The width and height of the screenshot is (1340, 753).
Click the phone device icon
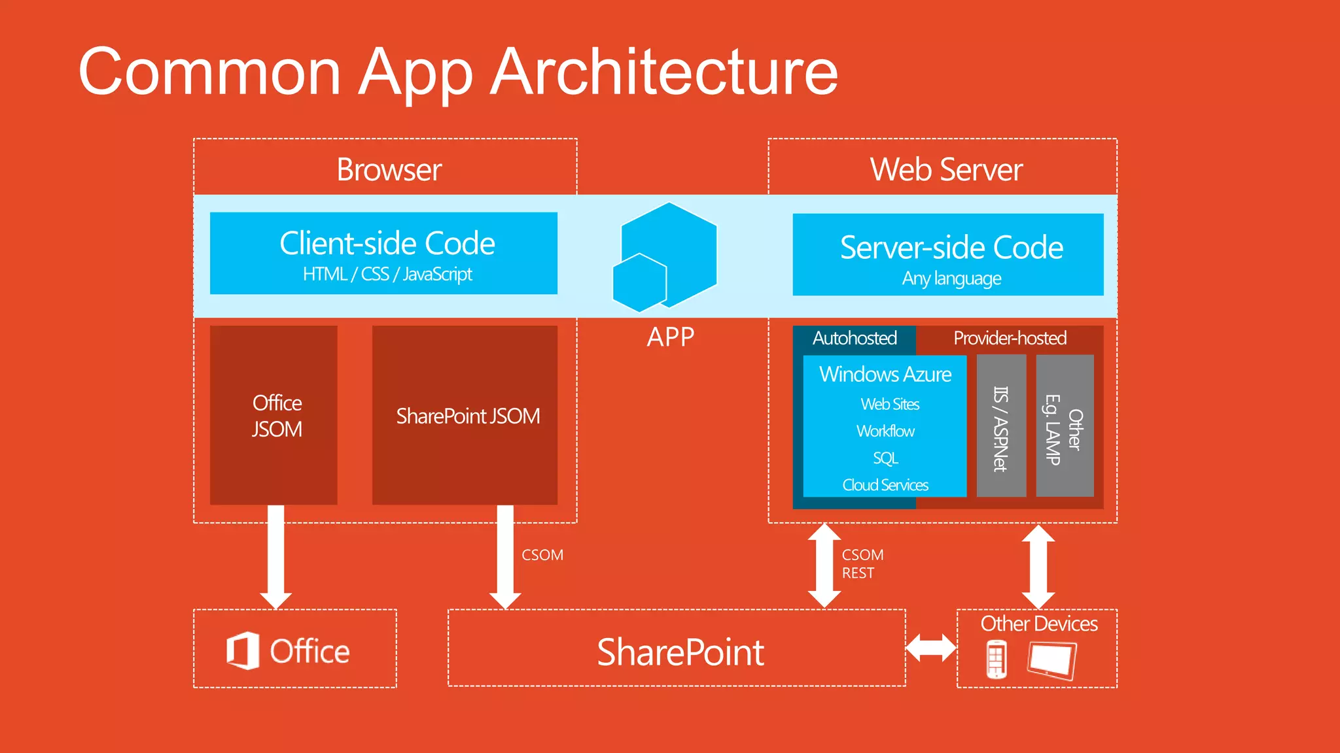click(996, 660)
